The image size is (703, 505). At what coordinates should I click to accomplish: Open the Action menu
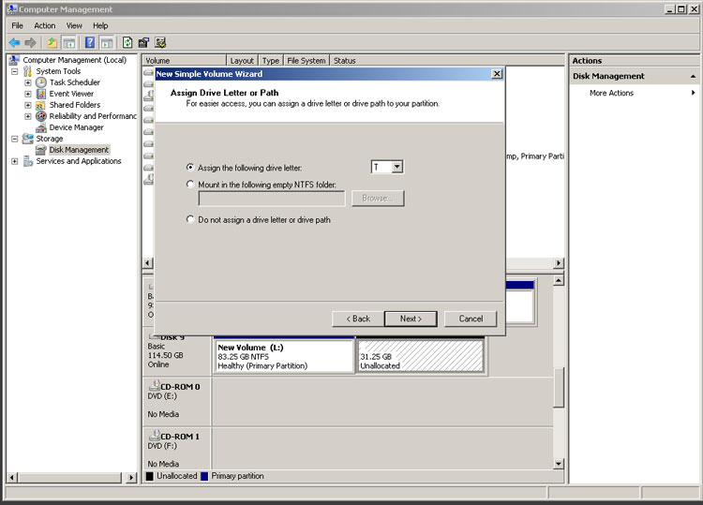45,25
